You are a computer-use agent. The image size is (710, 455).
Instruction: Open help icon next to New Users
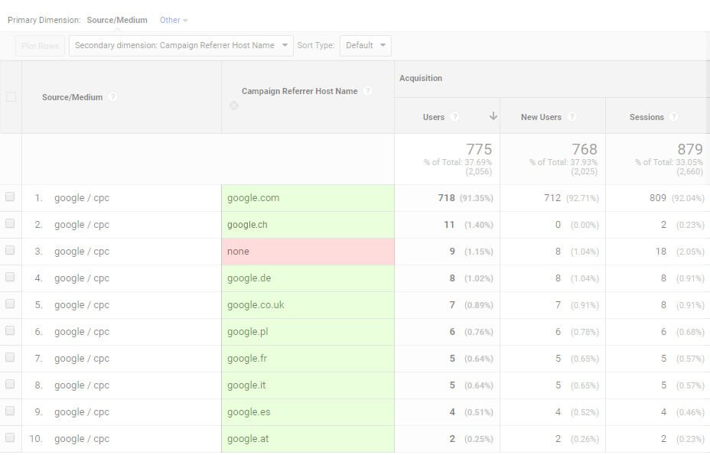click(x=572, y=117)
